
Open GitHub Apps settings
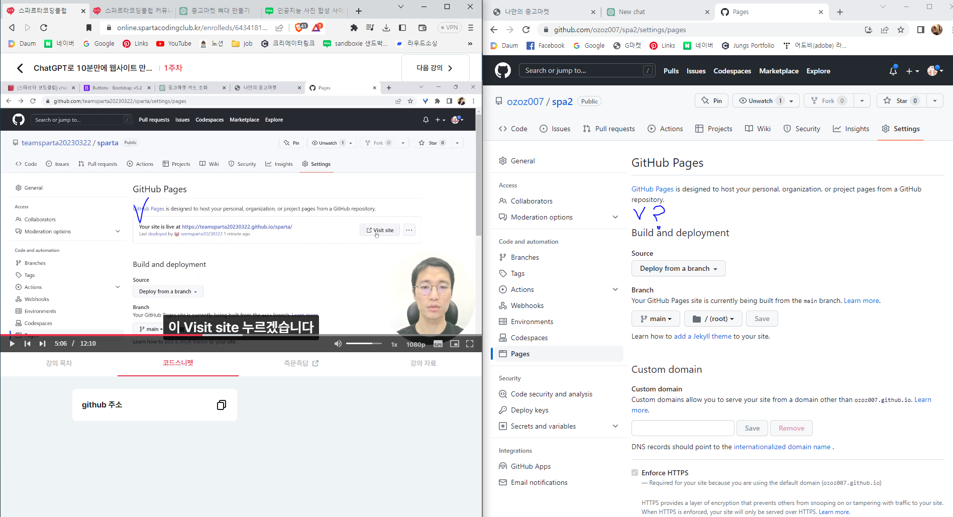pos(559,466)
